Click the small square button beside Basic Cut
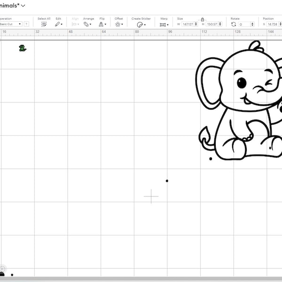 [x=26, y=24]
